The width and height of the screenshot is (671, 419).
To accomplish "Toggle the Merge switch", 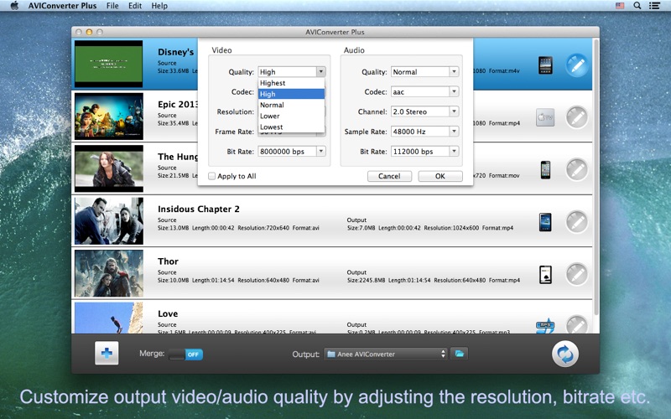I will [x=185, y=354].
